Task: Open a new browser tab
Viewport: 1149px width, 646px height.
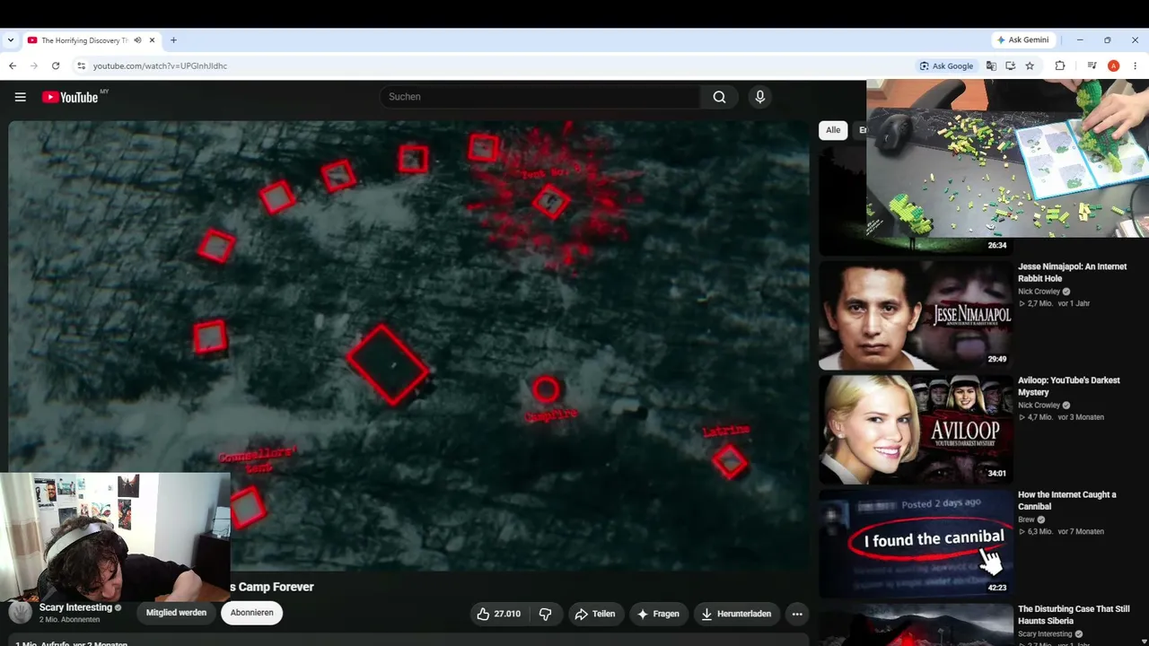Action: [x=173, y=40]
